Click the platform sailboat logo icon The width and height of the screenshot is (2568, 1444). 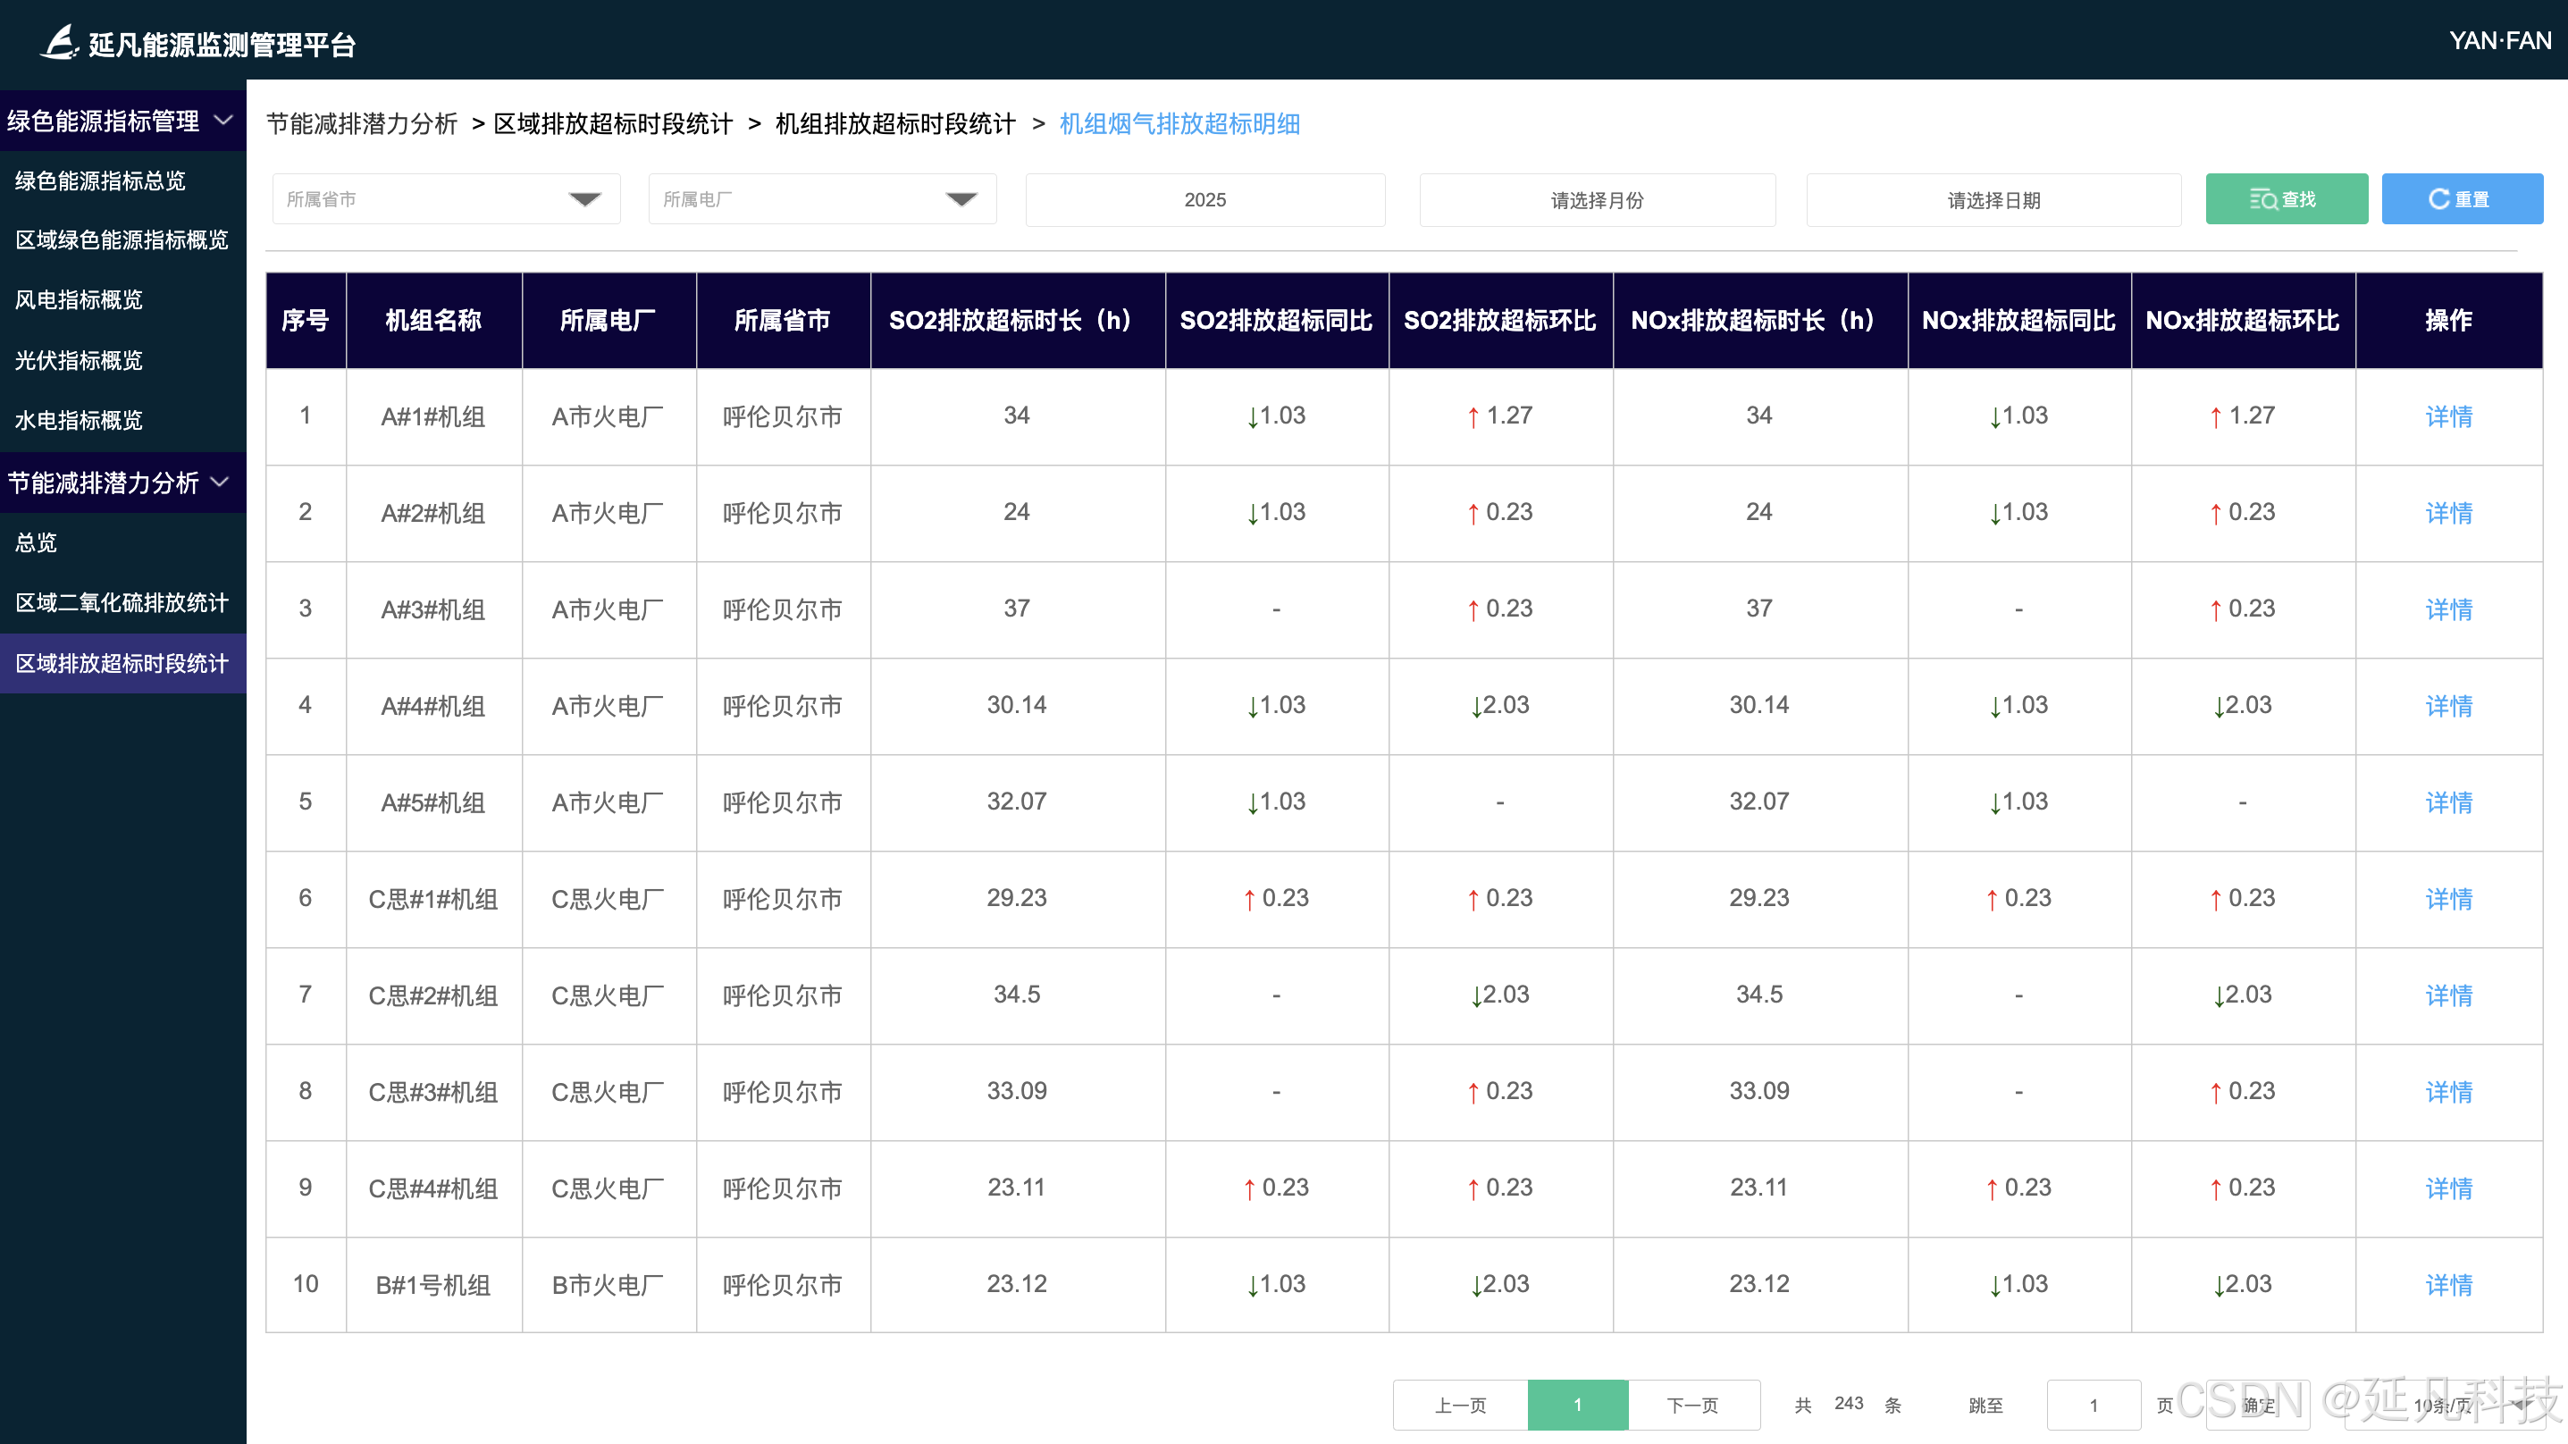(60, 42)
